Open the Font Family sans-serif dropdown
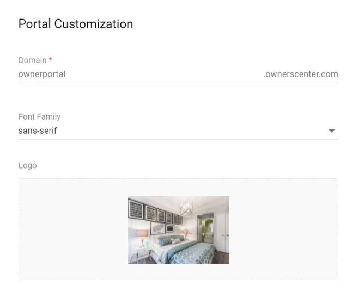Image resolution: width=346 pixels, height=298 pixels. click(x=179, y=131)
